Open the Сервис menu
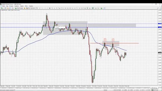162x91 pixels. point(22,6)
